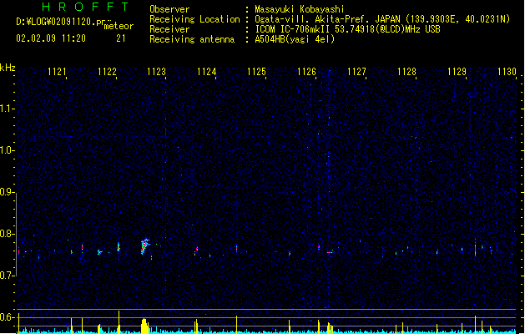
Task: Click the 'Receiving Location' label
Action: tap(194, 19)
